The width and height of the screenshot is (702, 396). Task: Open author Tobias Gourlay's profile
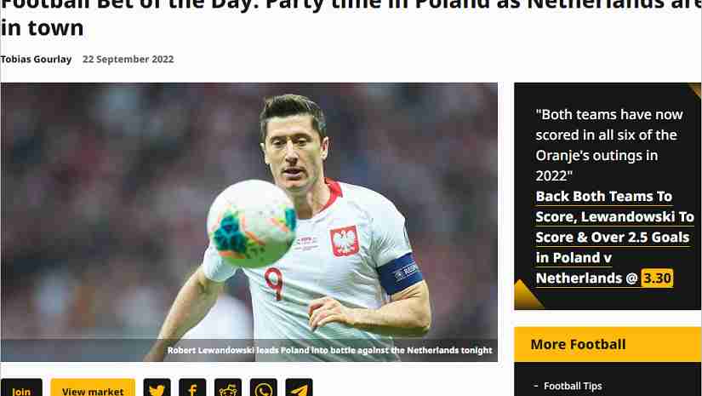click(x=36, y=59)
